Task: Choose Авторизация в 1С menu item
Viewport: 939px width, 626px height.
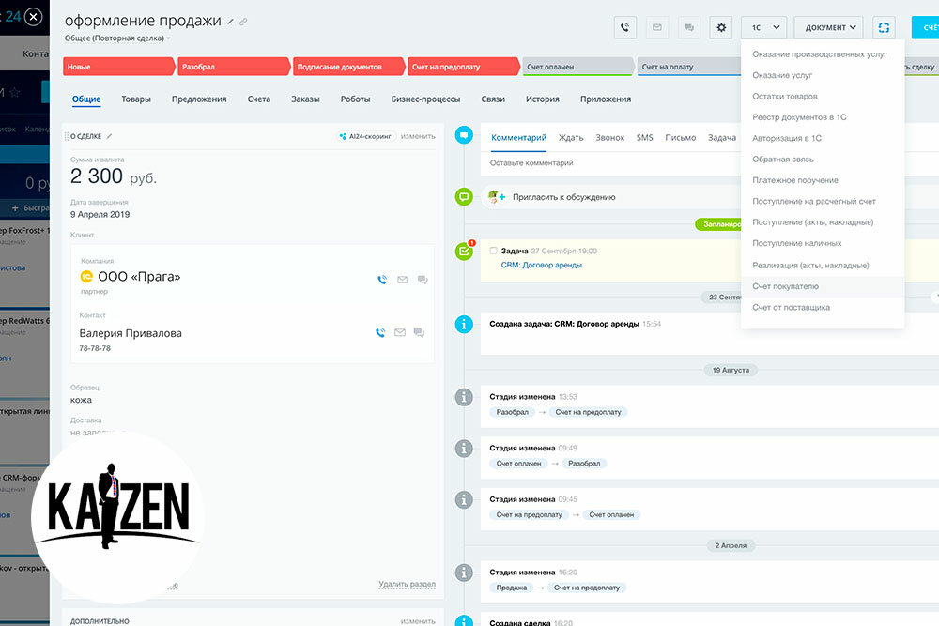Action: click(x=823, y=138)
